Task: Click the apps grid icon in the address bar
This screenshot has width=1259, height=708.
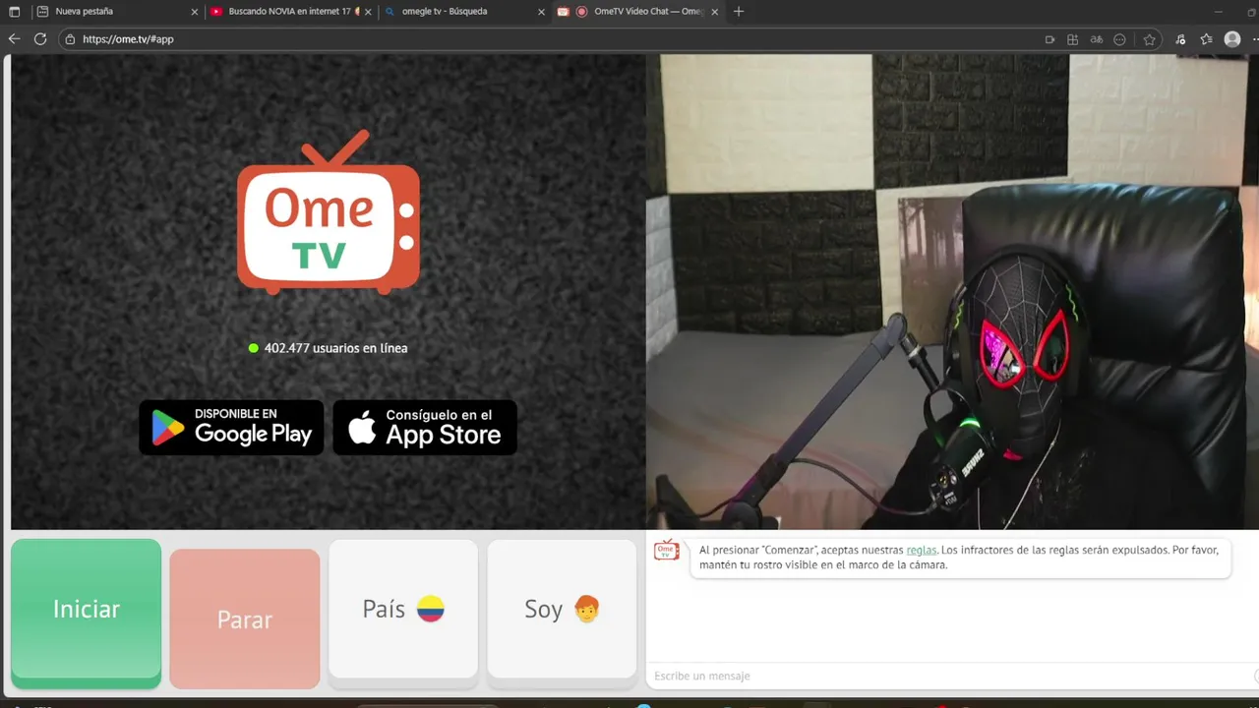Action: 1073,39
